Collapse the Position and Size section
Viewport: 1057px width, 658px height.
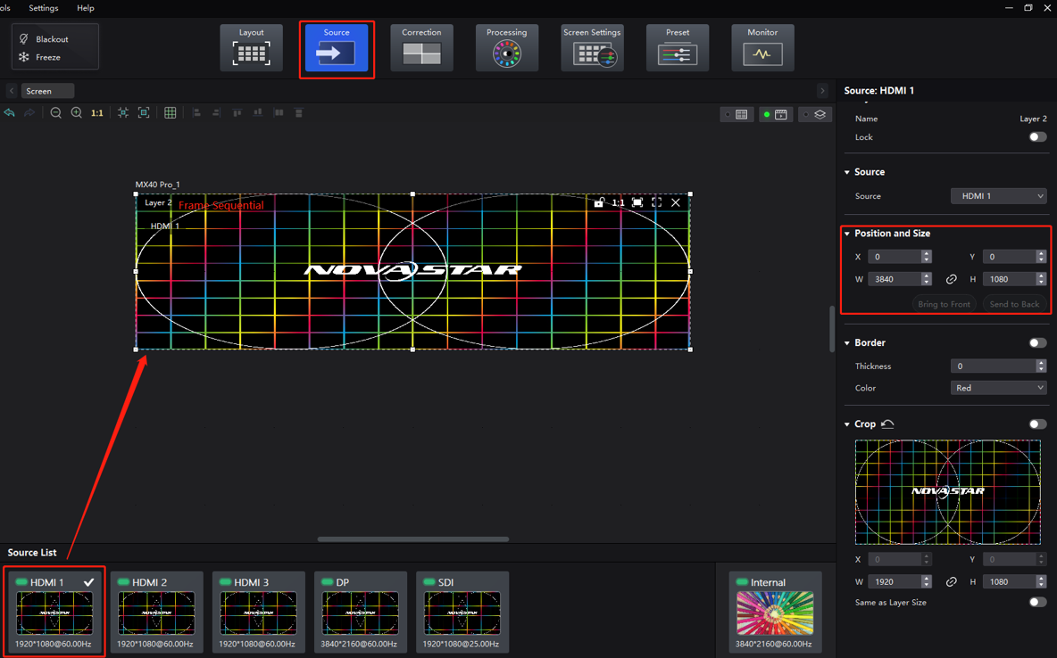(x=847, y=234)
